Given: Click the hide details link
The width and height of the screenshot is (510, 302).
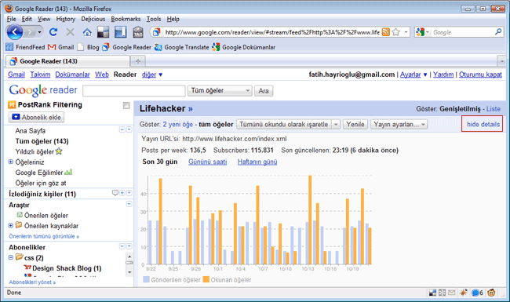Looking at the screenshot, I should pos(483,124).
